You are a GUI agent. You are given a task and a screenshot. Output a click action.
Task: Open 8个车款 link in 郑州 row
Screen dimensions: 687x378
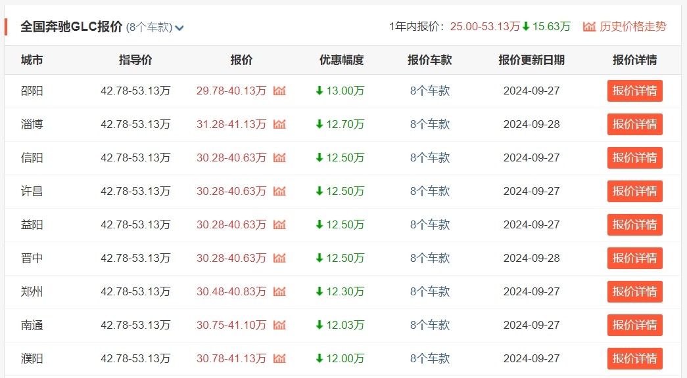(430, 291)
